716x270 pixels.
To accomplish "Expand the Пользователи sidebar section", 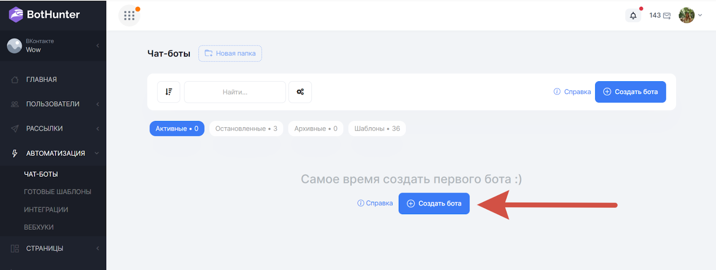I will coord(53,104).
